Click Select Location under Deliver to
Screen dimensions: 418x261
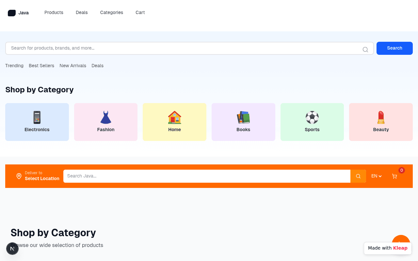(x=42, y=178)
